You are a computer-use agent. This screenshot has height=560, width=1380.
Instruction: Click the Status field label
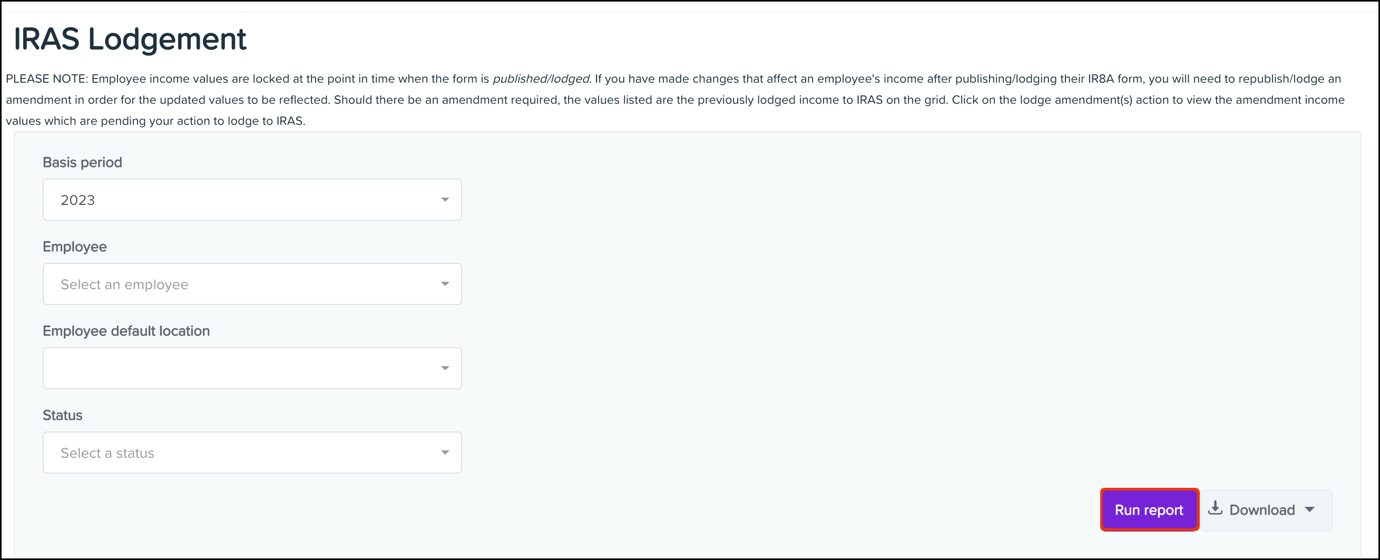(x=63, y=416)
